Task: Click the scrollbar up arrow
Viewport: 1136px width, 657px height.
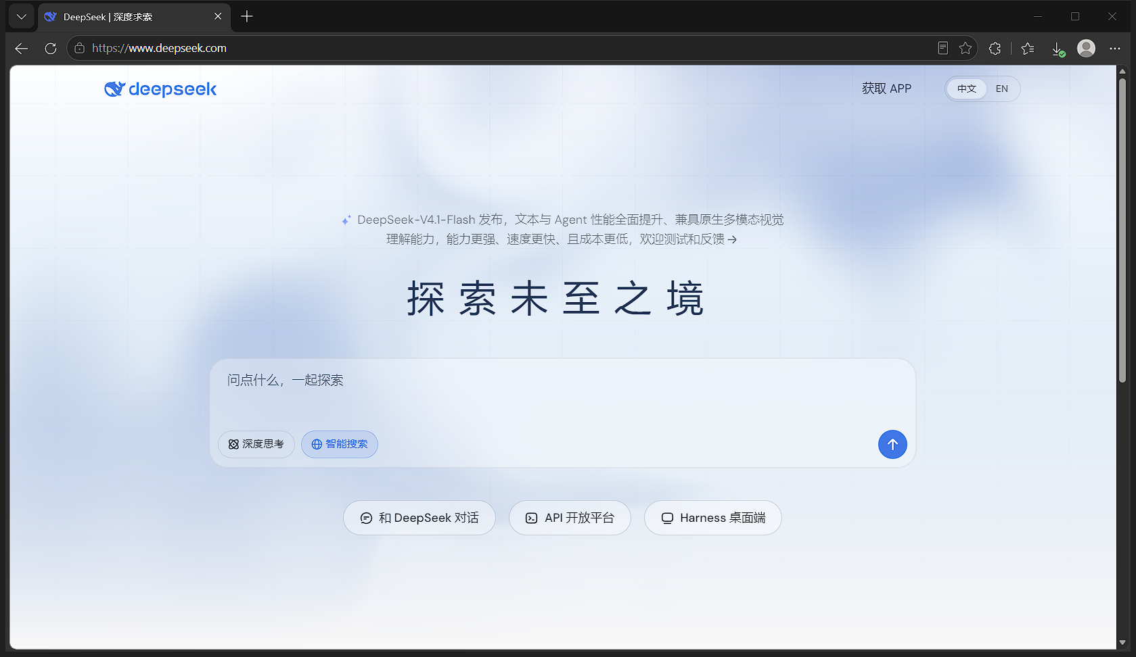Action: point(1122,70)
